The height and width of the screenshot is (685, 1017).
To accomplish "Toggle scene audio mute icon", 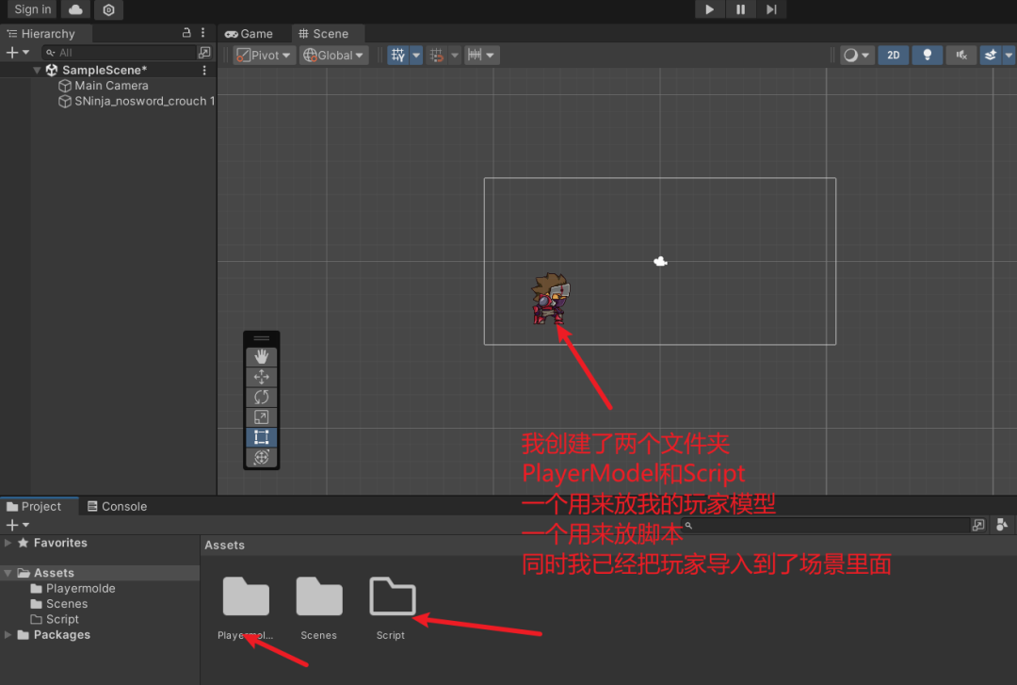I will click(961, 56).
